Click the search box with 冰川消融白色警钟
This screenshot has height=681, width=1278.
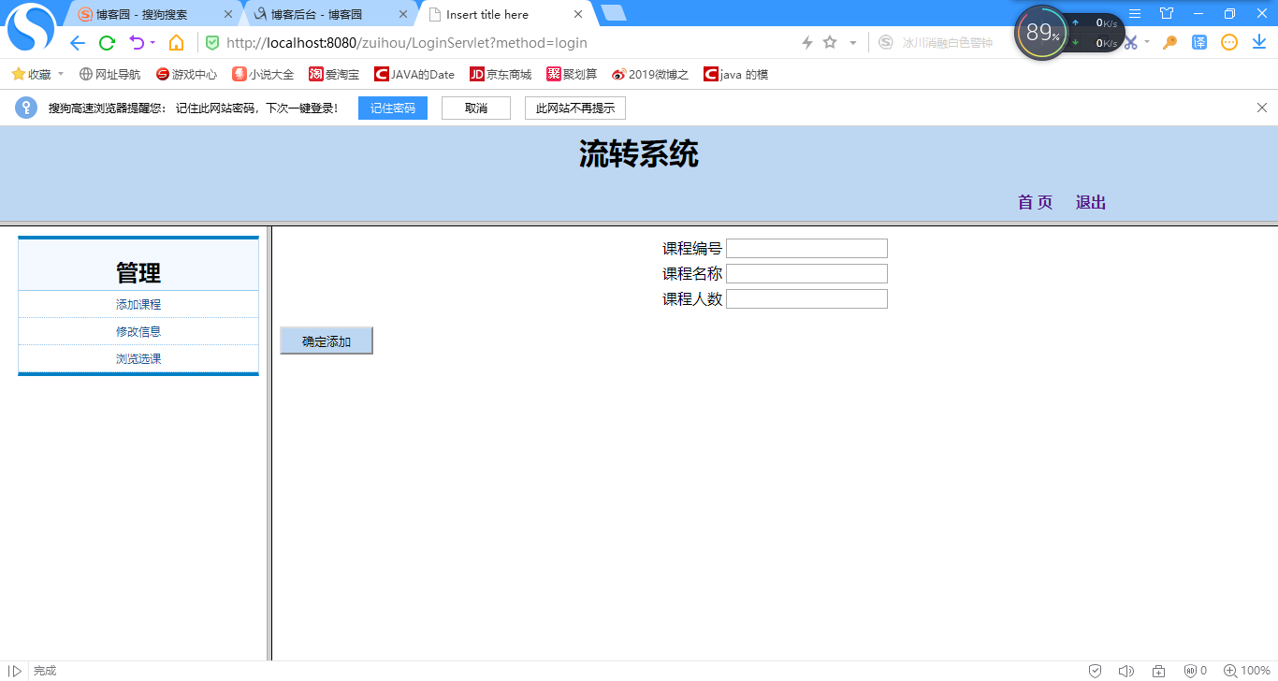click(948, 43)
